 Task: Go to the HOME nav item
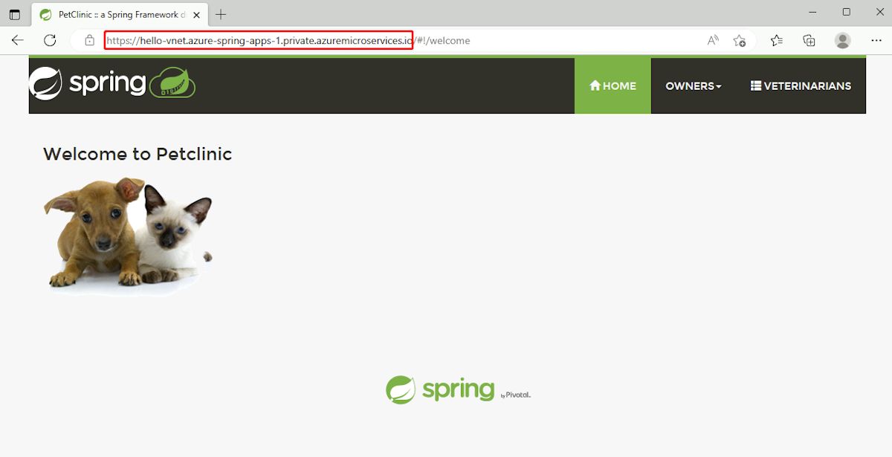click(x=613, y=85)
